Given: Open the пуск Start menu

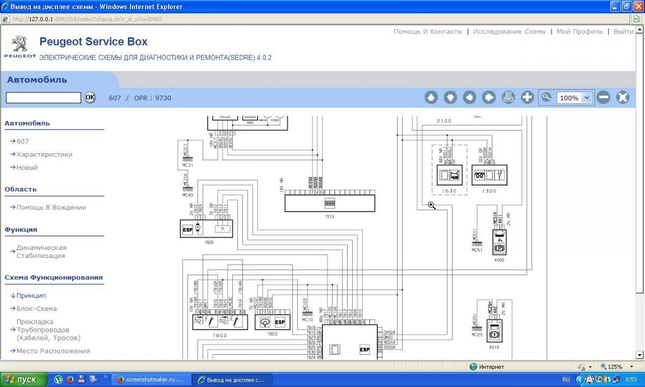Looking at the screenshot, I should [x=21, y=379].
